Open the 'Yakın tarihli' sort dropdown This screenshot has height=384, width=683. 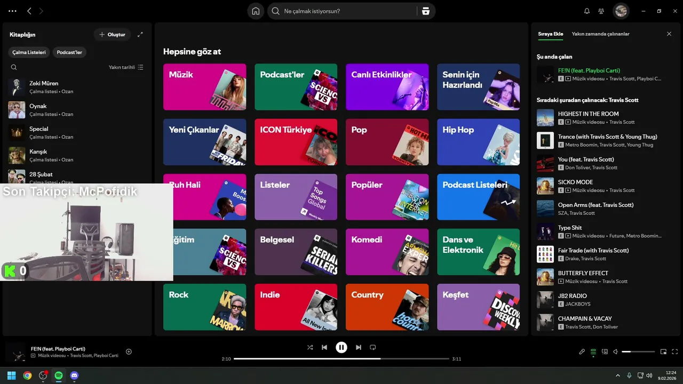(126, 67)
